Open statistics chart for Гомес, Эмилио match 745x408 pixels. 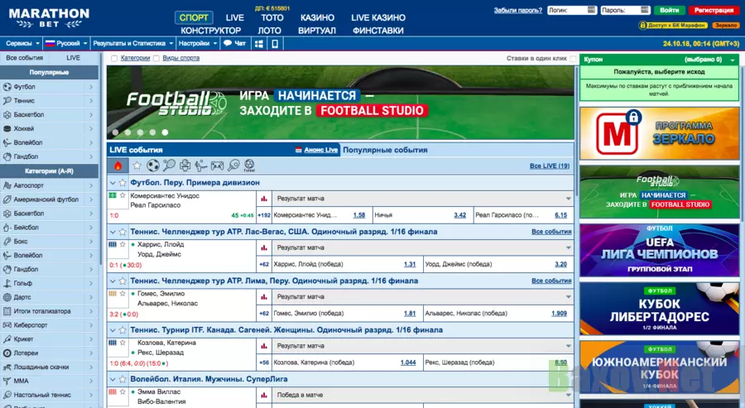click(x=264, y=297)
